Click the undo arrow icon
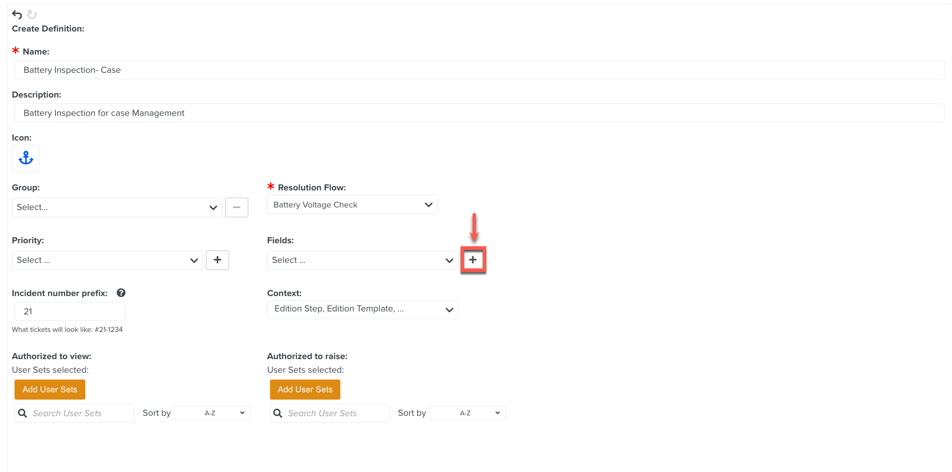 (17, 15)
